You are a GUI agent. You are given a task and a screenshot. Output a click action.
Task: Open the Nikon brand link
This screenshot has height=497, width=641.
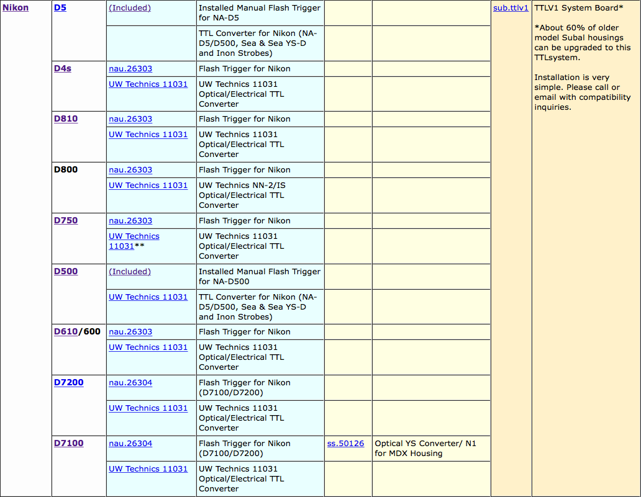point(16,8)
